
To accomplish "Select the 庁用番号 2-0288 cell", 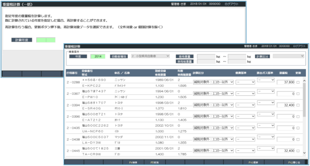I will 73,82.
